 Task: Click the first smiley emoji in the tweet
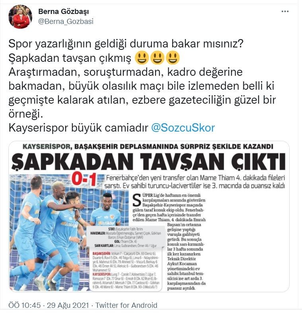point(142,58)
